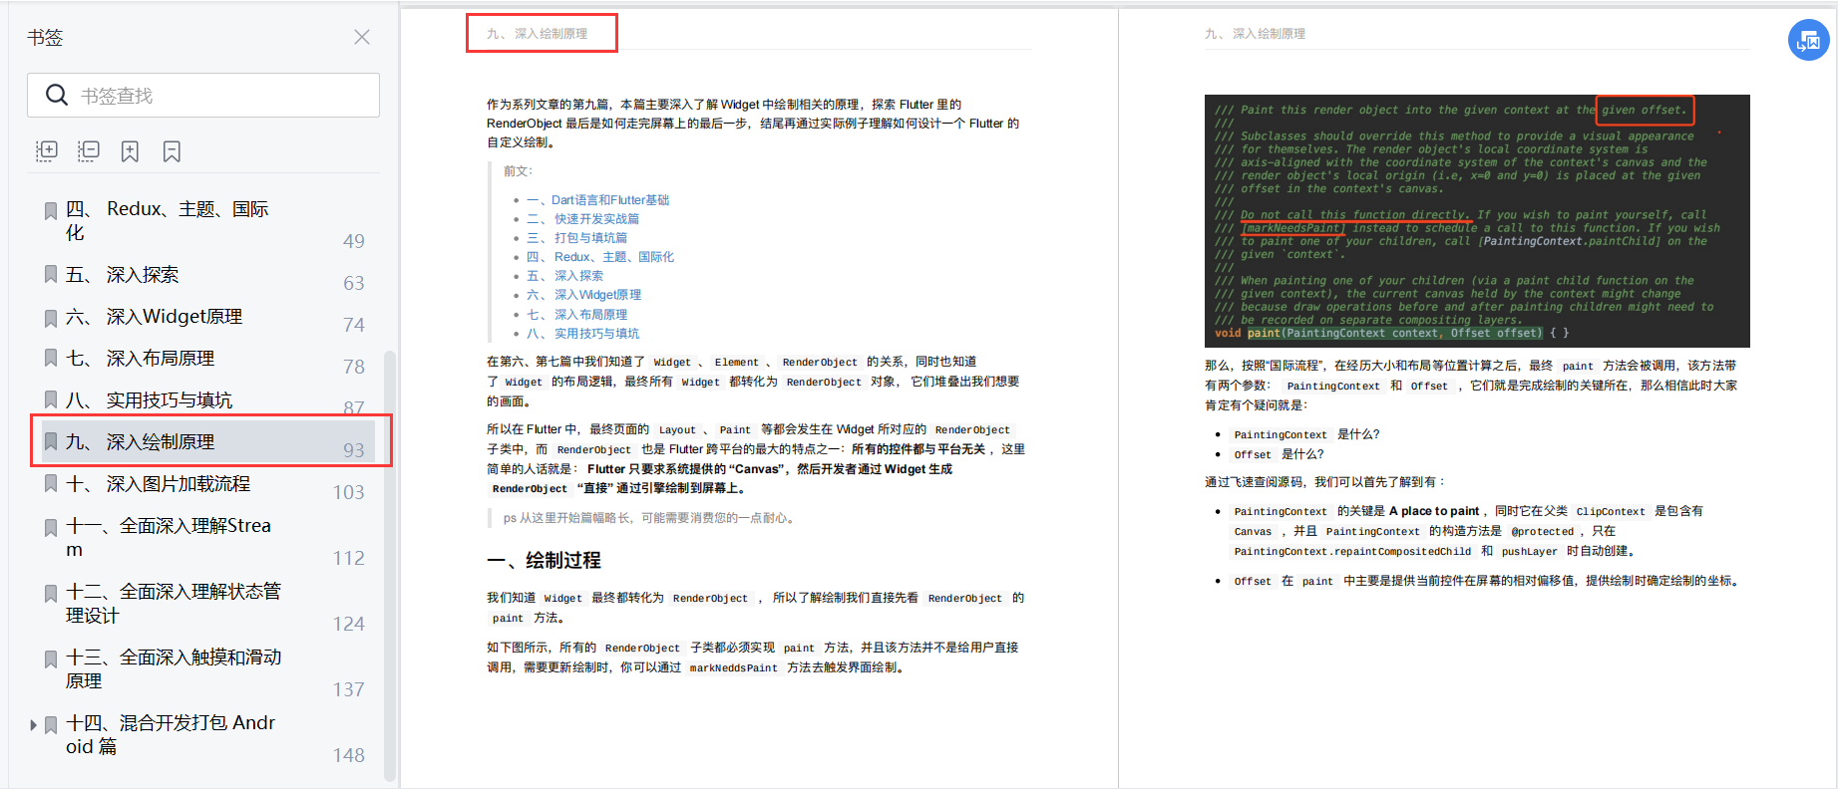Open link 三、打包与填坑篇
The image size is (1838, 789).
577,238
